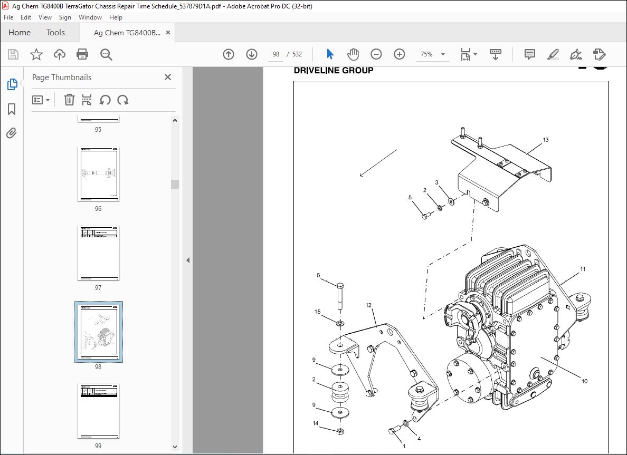
Task: Close the Ag Chem TG8400B document tab
Action: click(x=168, y=33)
